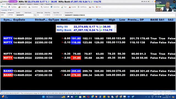The height and width of the screenshot is (99, 176).
Task: Open the Mutual Fund menu tab
Action: 49,4
